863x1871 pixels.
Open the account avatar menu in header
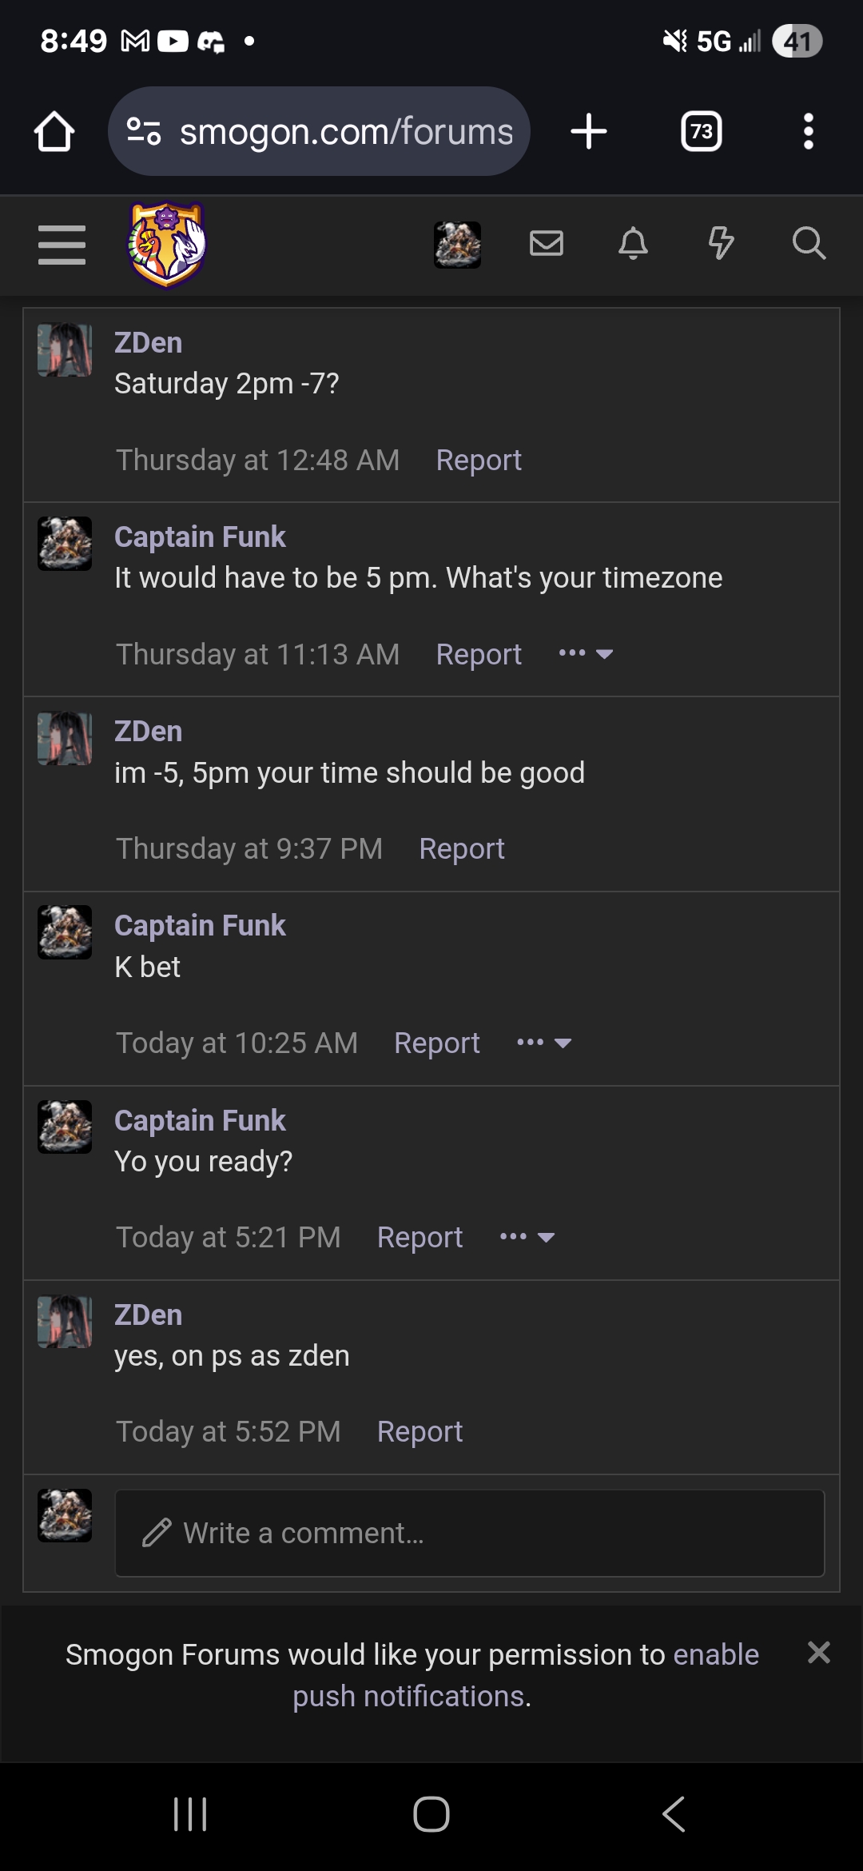tap(457, 245)
